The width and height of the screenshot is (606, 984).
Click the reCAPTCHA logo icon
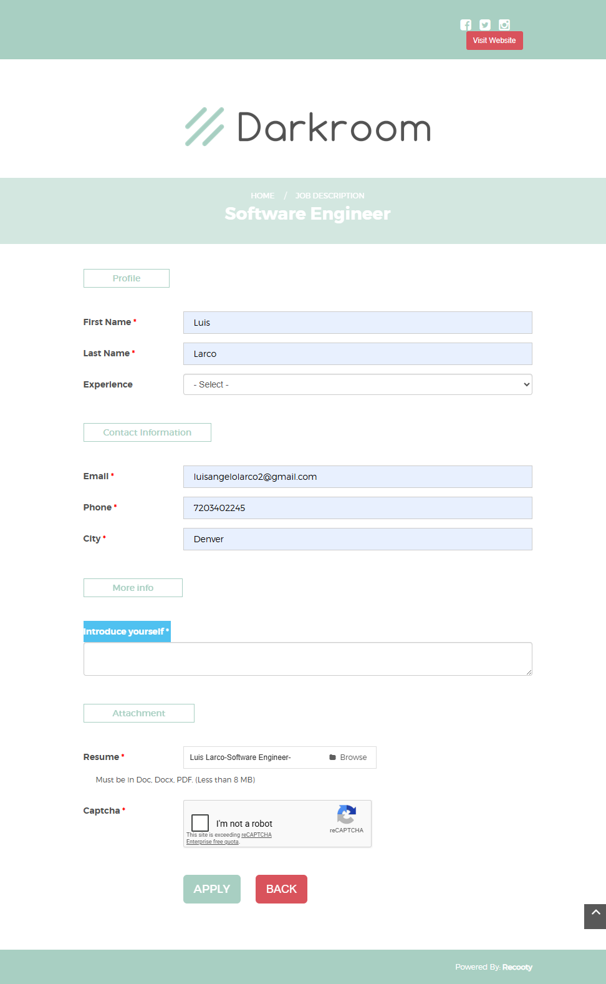346,814
